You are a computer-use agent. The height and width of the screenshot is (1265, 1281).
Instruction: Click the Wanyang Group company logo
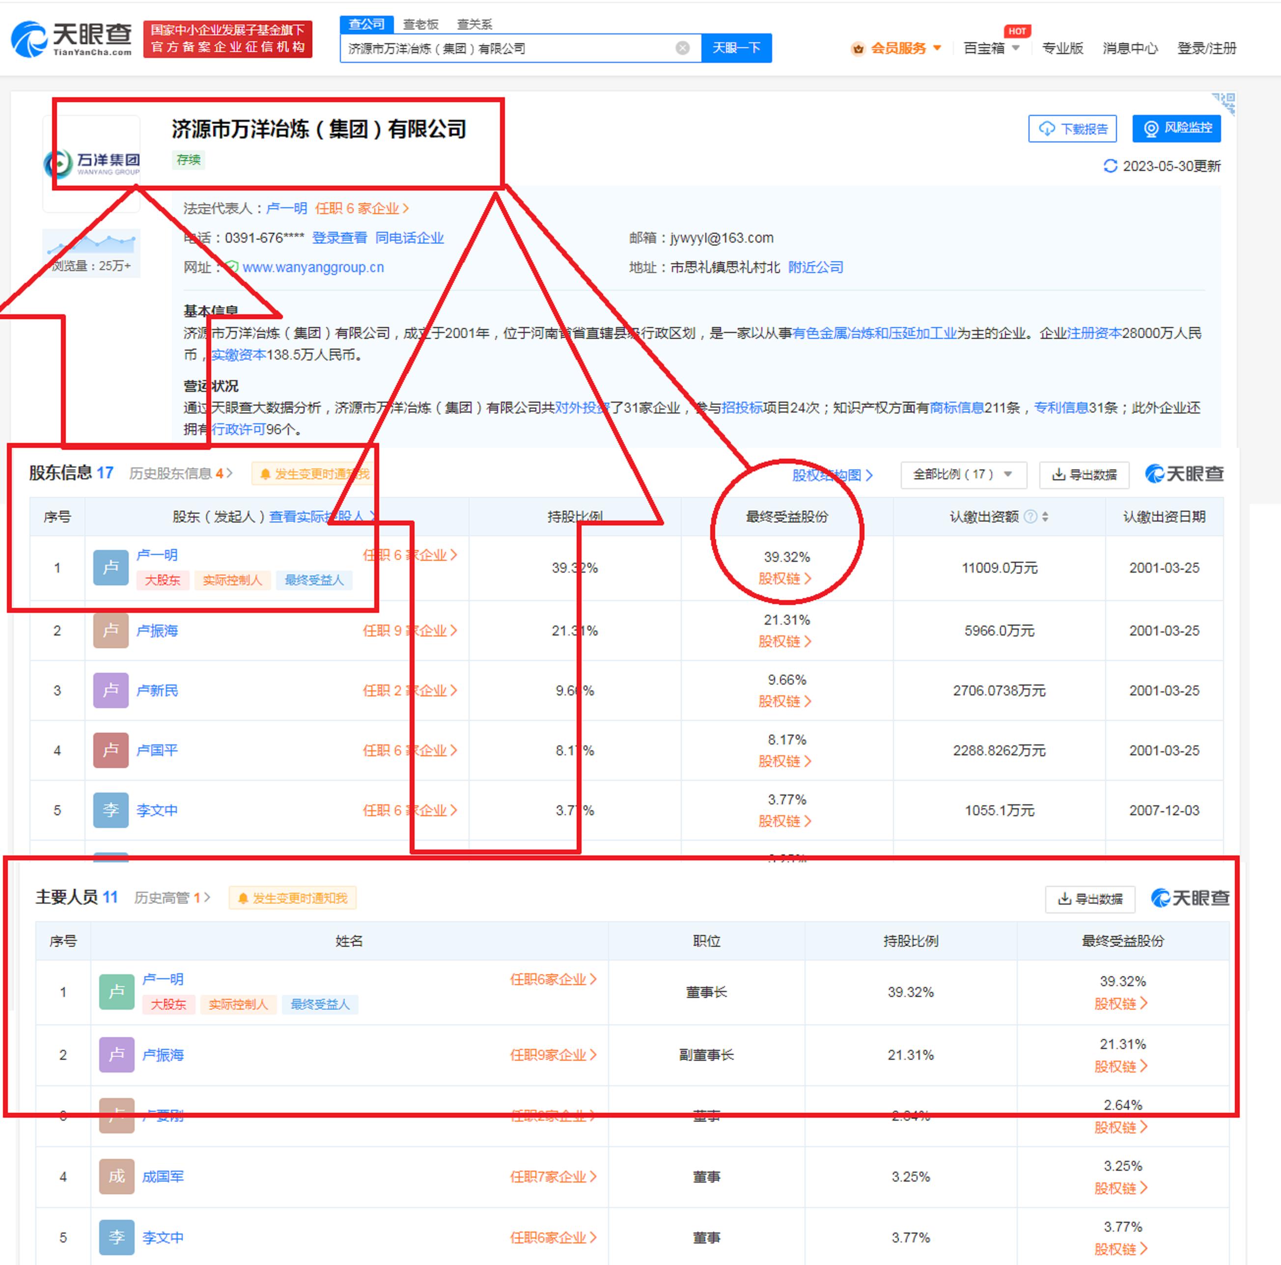[x=91, y=163]
